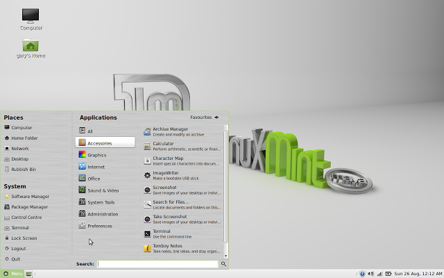The width and height of the screenshot is (444, 278).
Task: Click the Screenshot app icon
Action: click(147, 190)
